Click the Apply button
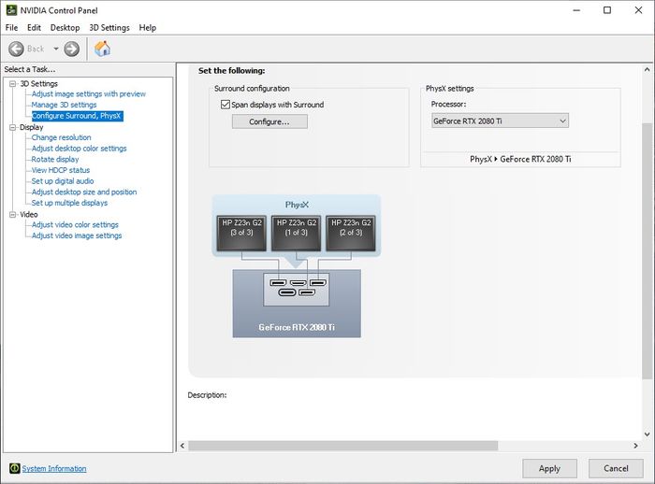655x484 pixels. [x=549, y=468]
